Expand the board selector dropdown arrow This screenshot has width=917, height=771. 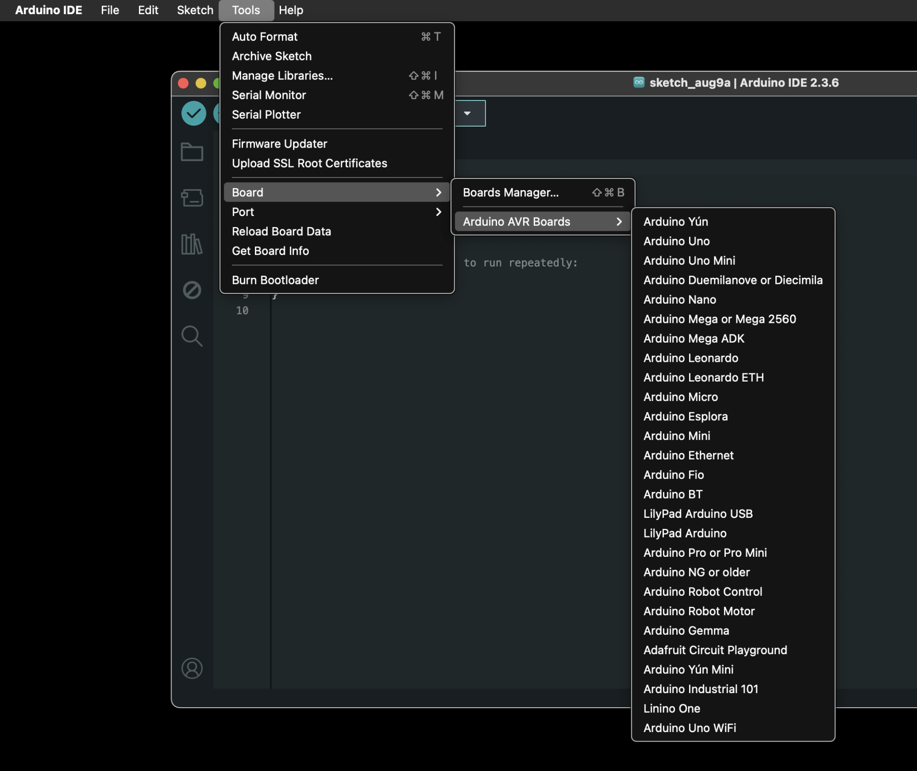pyautogui.click(x=467, y=113)
